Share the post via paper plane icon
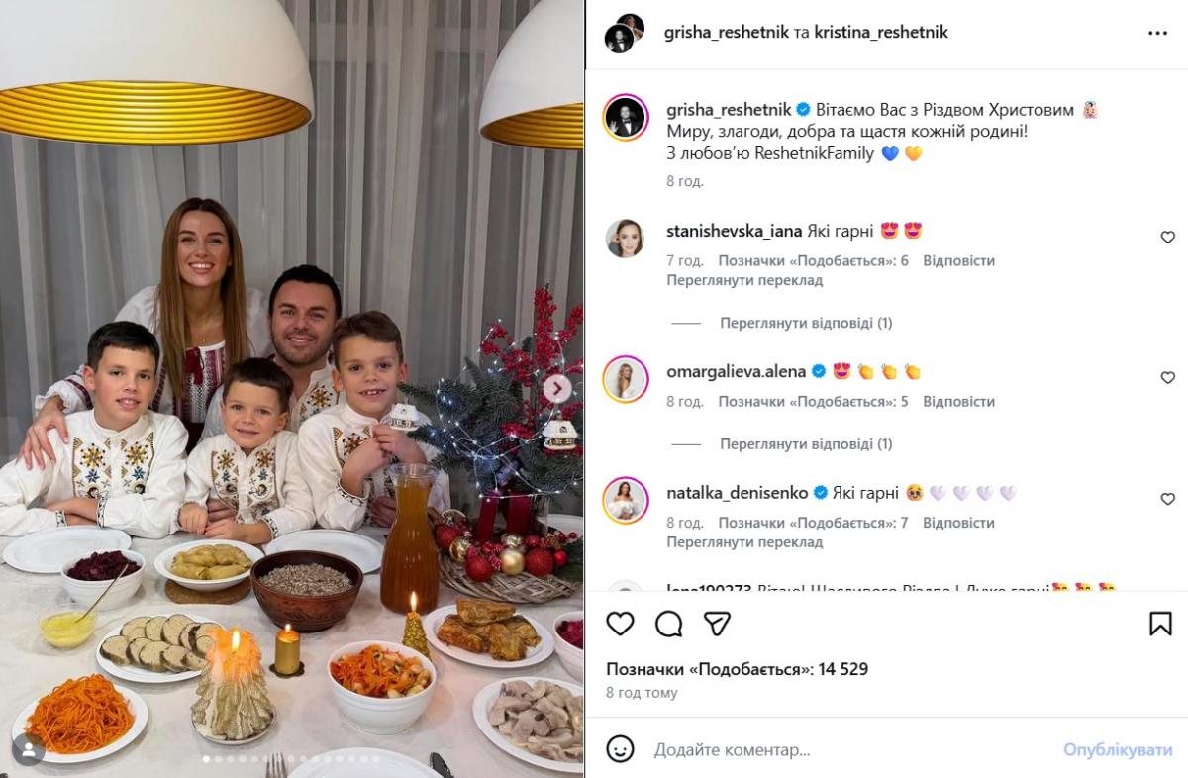Image resolution: width=1188 pixels, height=778 pixels. tap(717, 624)
